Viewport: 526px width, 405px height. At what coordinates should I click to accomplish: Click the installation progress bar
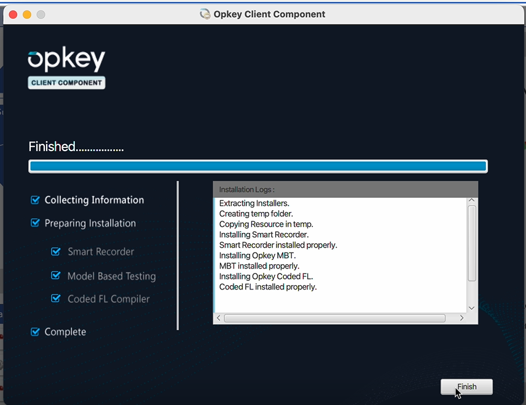258,166
